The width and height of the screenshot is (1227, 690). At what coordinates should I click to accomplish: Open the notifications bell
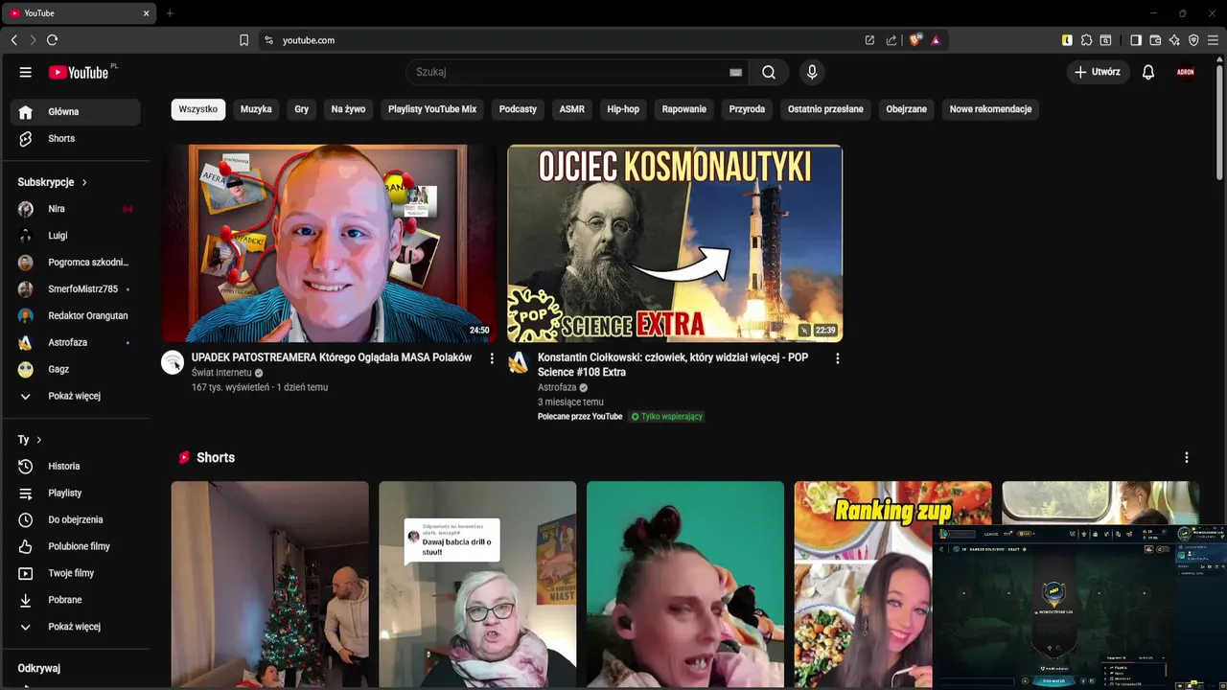tap(1148, 72)
